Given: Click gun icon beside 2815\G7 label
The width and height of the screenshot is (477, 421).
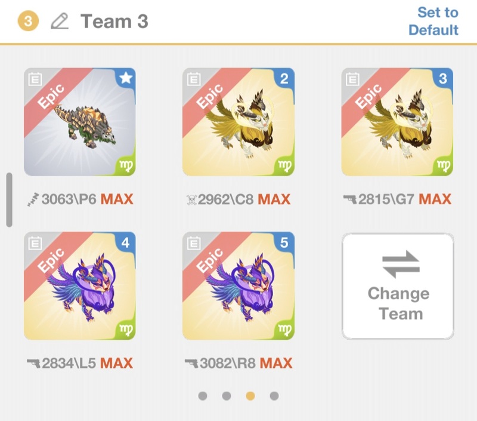Looking at the screenshot, I should [x=349, y=199].
